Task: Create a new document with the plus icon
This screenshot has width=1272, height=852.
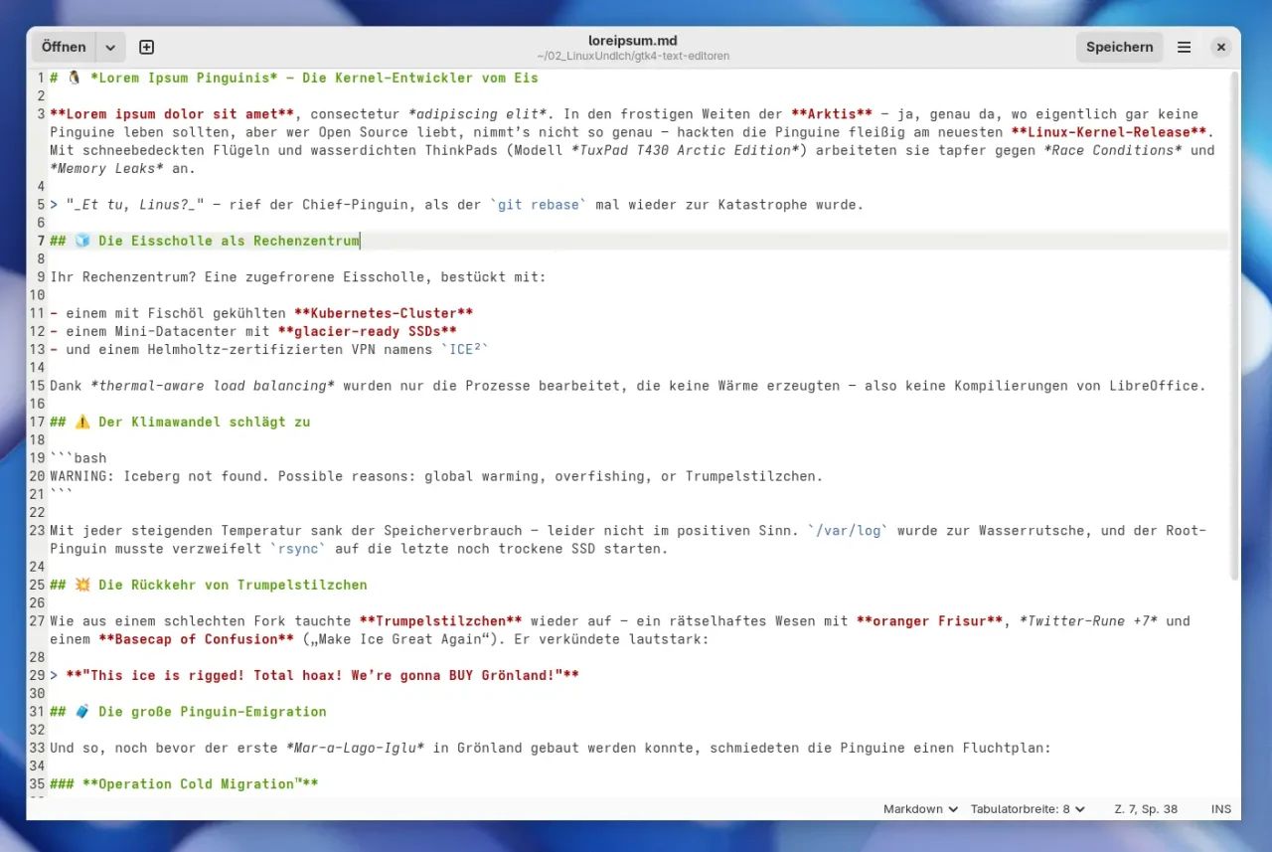Action: coord(146,47)
